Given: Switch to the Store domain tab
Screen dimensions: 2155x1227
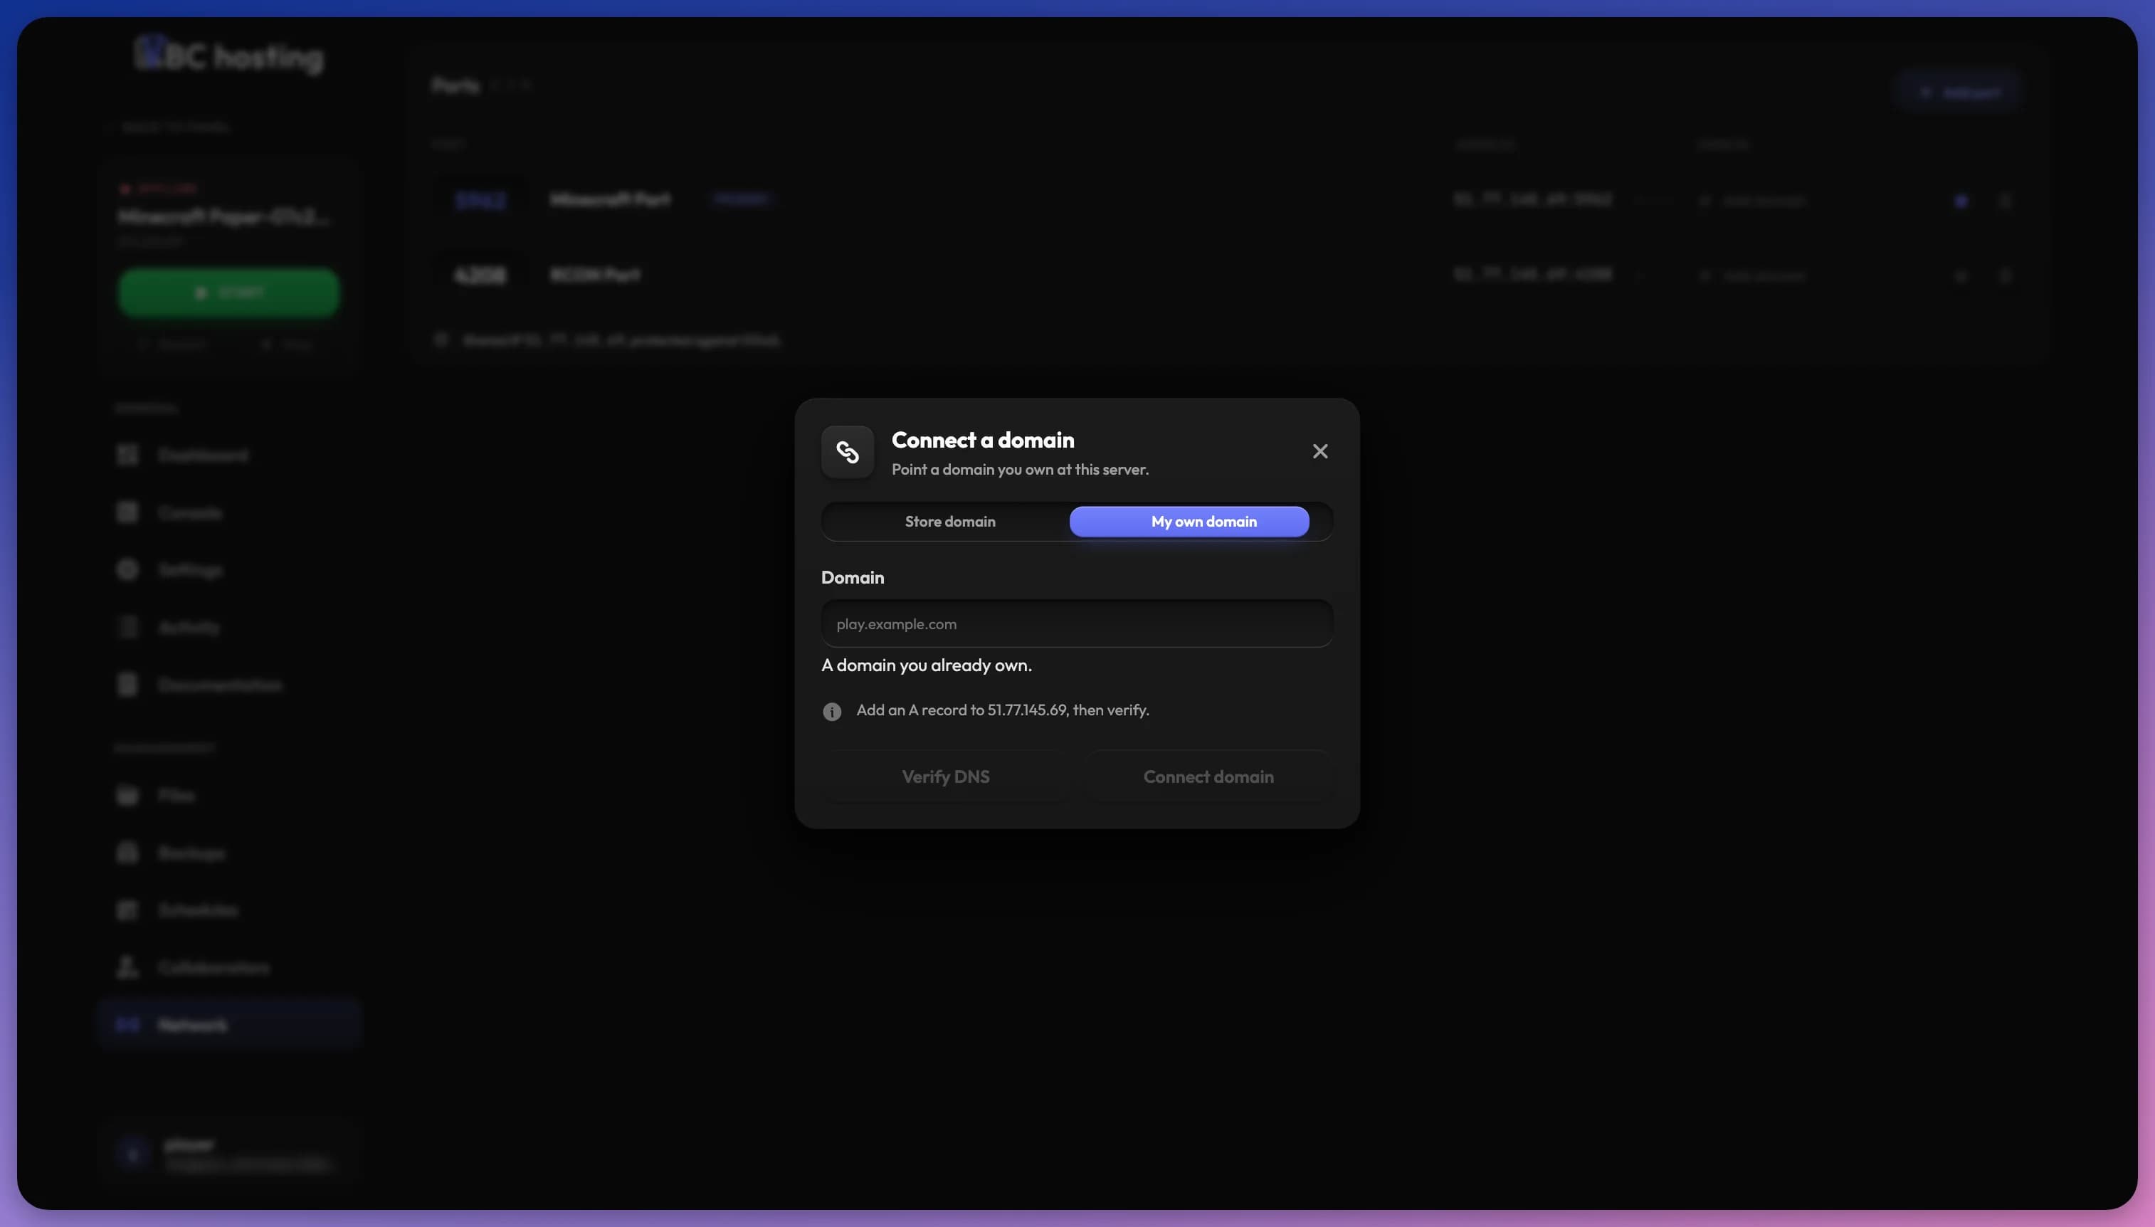Looking at the screenshot, I should coord(949,522).
